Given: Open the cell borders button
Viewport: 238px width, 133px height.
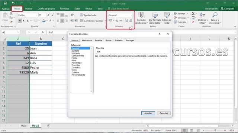Looking at the screenshot, I should (x=36, y=21).
